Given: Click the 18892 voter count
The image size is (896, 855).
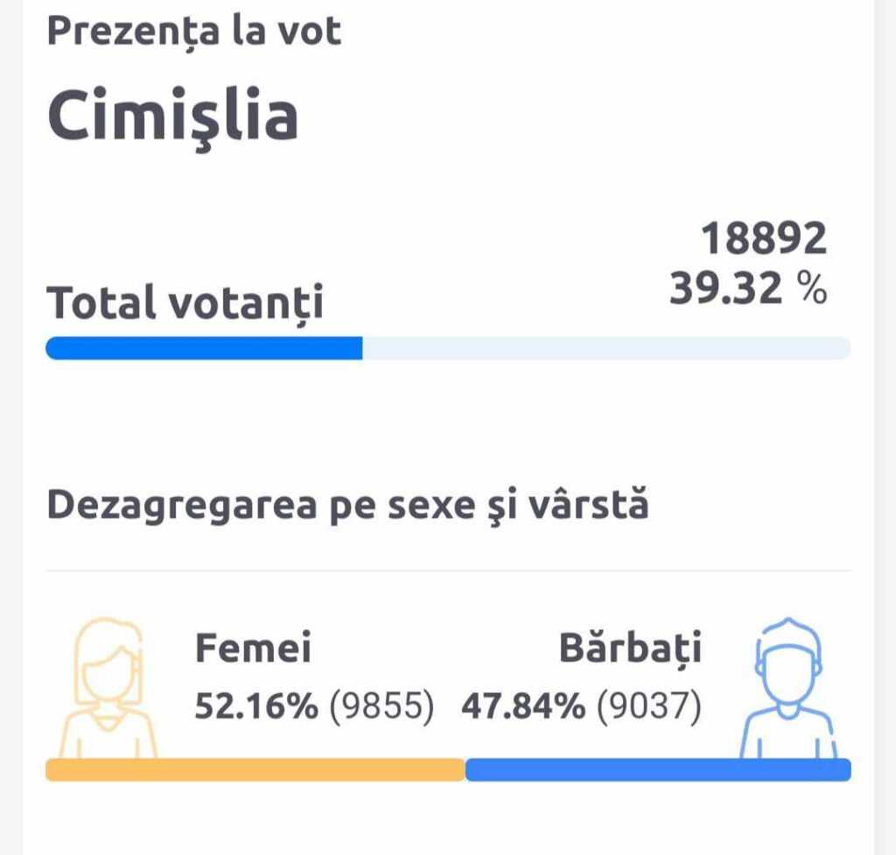Looking at the screenshot, I should 764,238.
